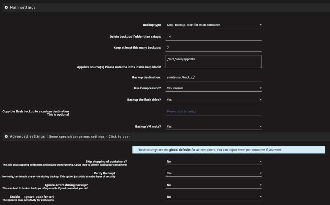Image resolution: width=330 pixels, height=205 pixels.
Task: Click the Delete backups older than days field
Action: coord(214,37)
